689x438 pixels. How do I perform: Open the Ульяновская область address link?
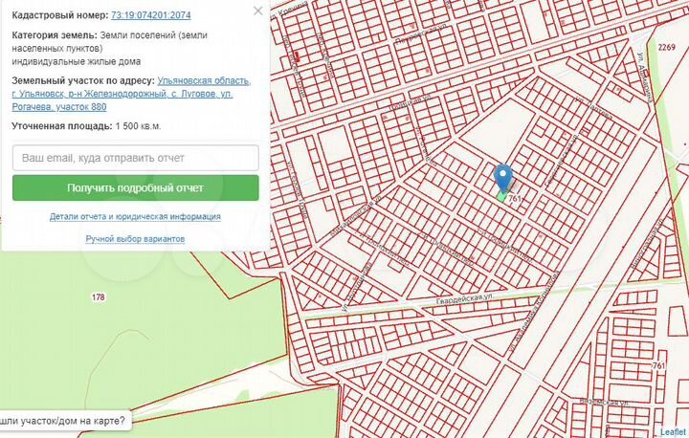pyautogui.click(x=204, y=81)
